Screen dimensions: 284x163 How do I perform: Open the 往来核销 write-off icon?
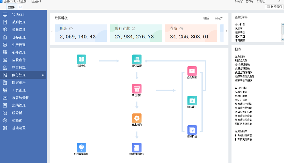coord(137,118)
